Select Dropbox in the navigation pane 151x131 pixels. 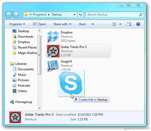[24, 42]
